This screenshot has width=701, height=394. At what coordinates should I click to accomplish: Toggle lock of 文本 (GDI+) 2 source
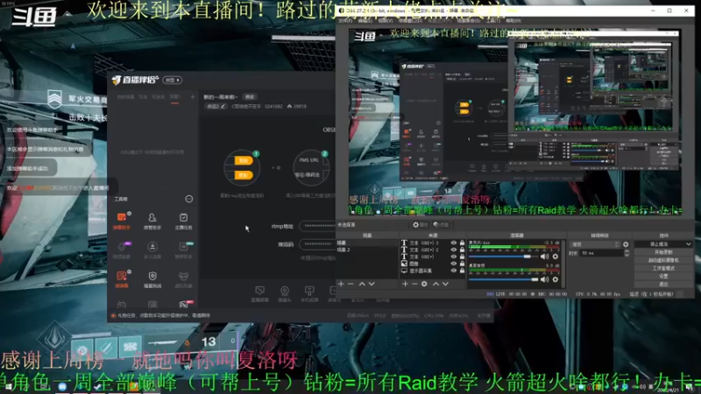pos(463,250)
